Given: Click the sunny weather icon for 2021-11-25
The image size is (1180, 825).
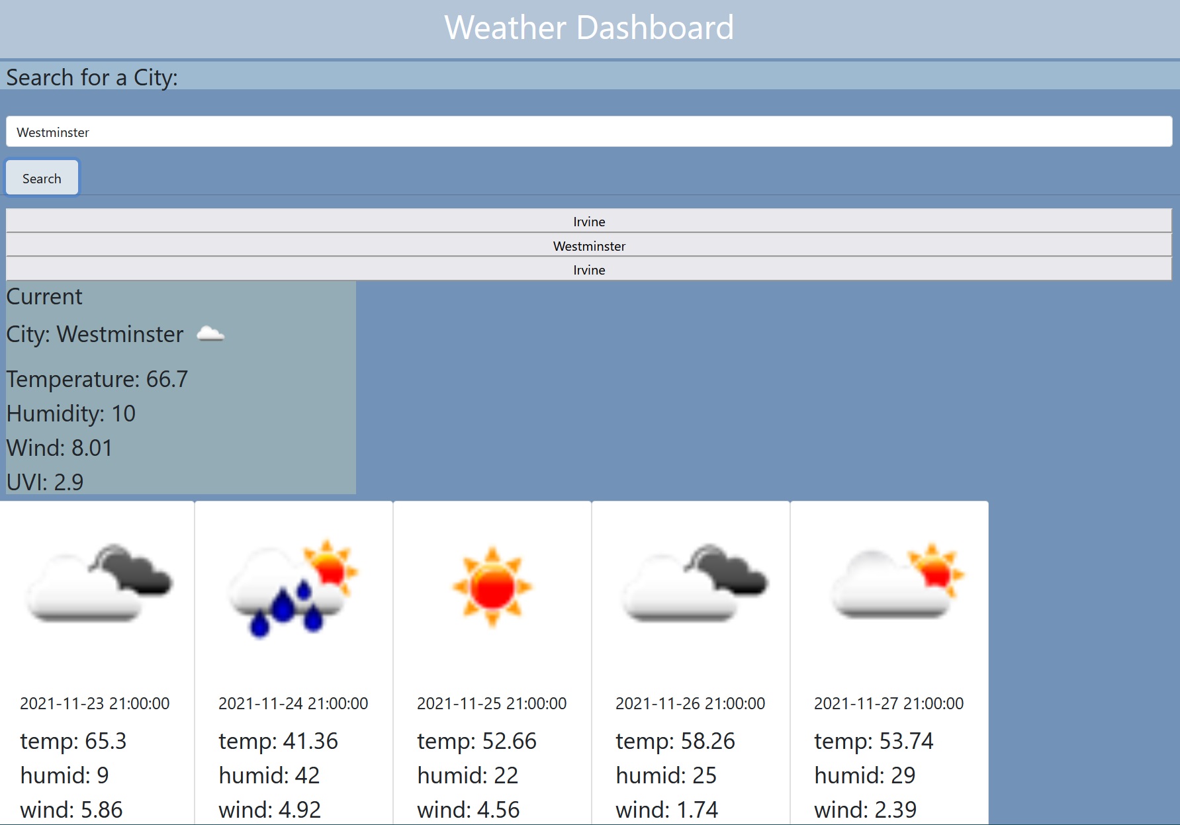Looking at the screenshot, I should [492, 586].
